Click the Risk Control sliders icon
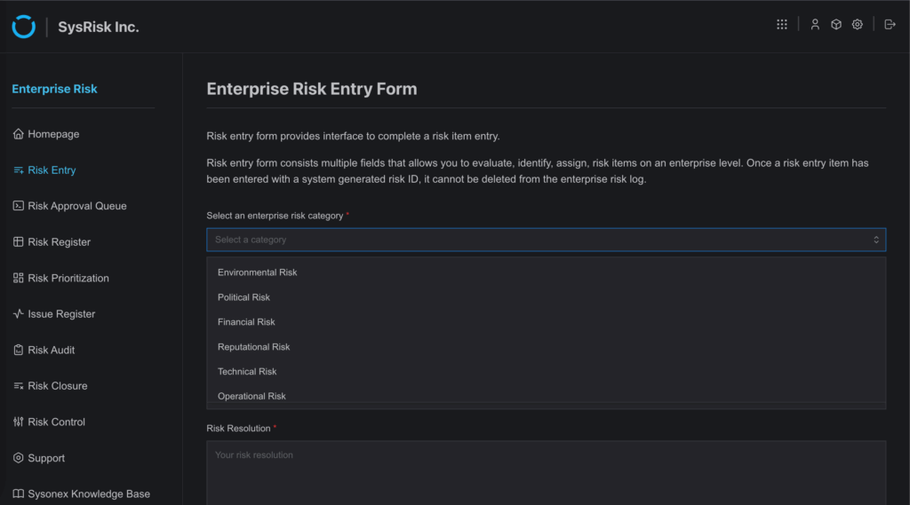This screenshot has height=505, width=910. point(19,422)
